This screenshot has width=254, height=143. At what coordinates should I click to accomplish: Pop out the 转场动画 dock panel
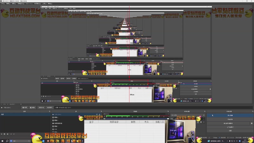tap(205, 112)
